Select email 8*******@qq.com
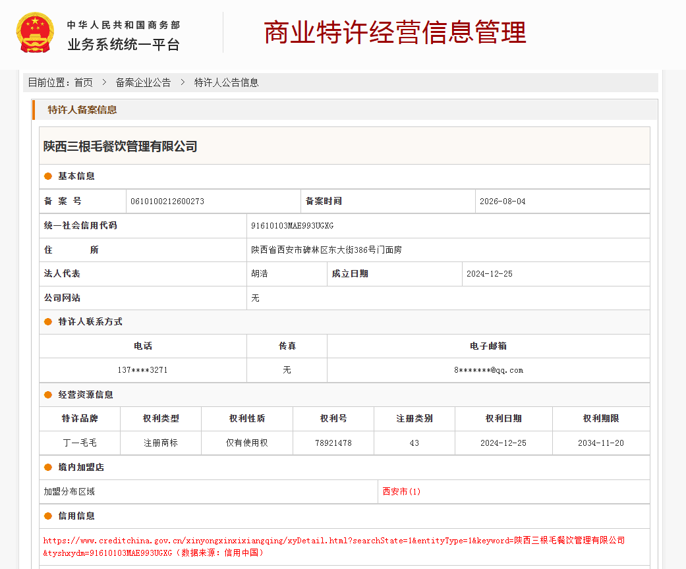Image resolution: width=686 pixels, height=569 pixels. coord(488,370)
